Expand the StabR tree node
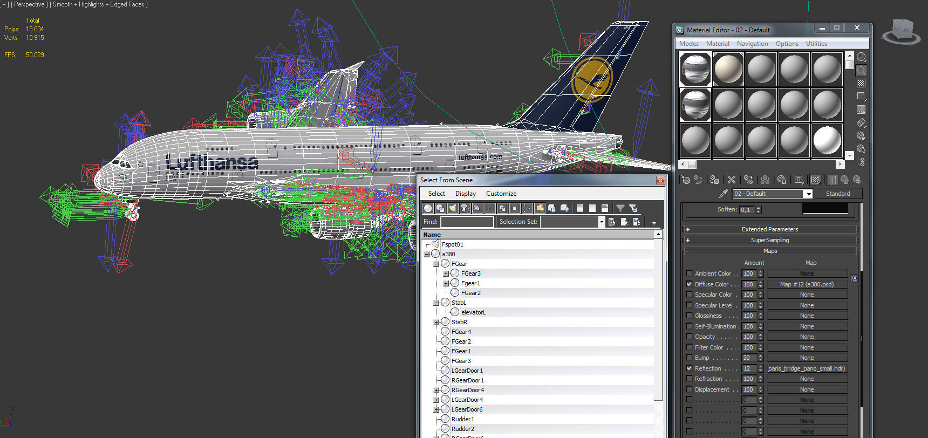Screen dimensions: 928x438 pyautogui.click(x=436, y=322)
